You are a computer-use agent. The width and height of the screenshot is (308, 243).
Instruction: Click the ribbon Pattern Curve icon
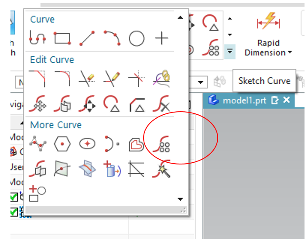click(211, 48)
